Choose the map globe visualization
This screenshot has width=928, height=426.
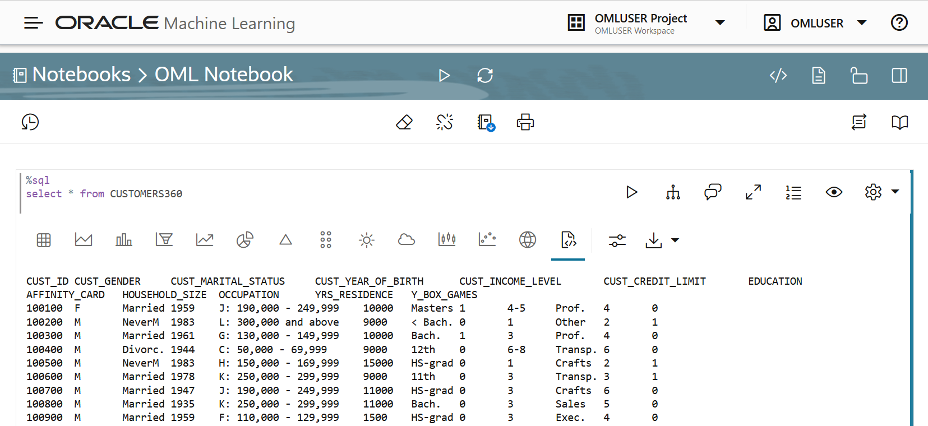pos(528,240)
